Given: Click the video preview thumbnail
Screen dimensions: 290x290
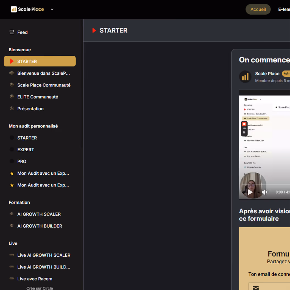Looking at the screenshot, I should pyautogui.click(x=264, y=144).
